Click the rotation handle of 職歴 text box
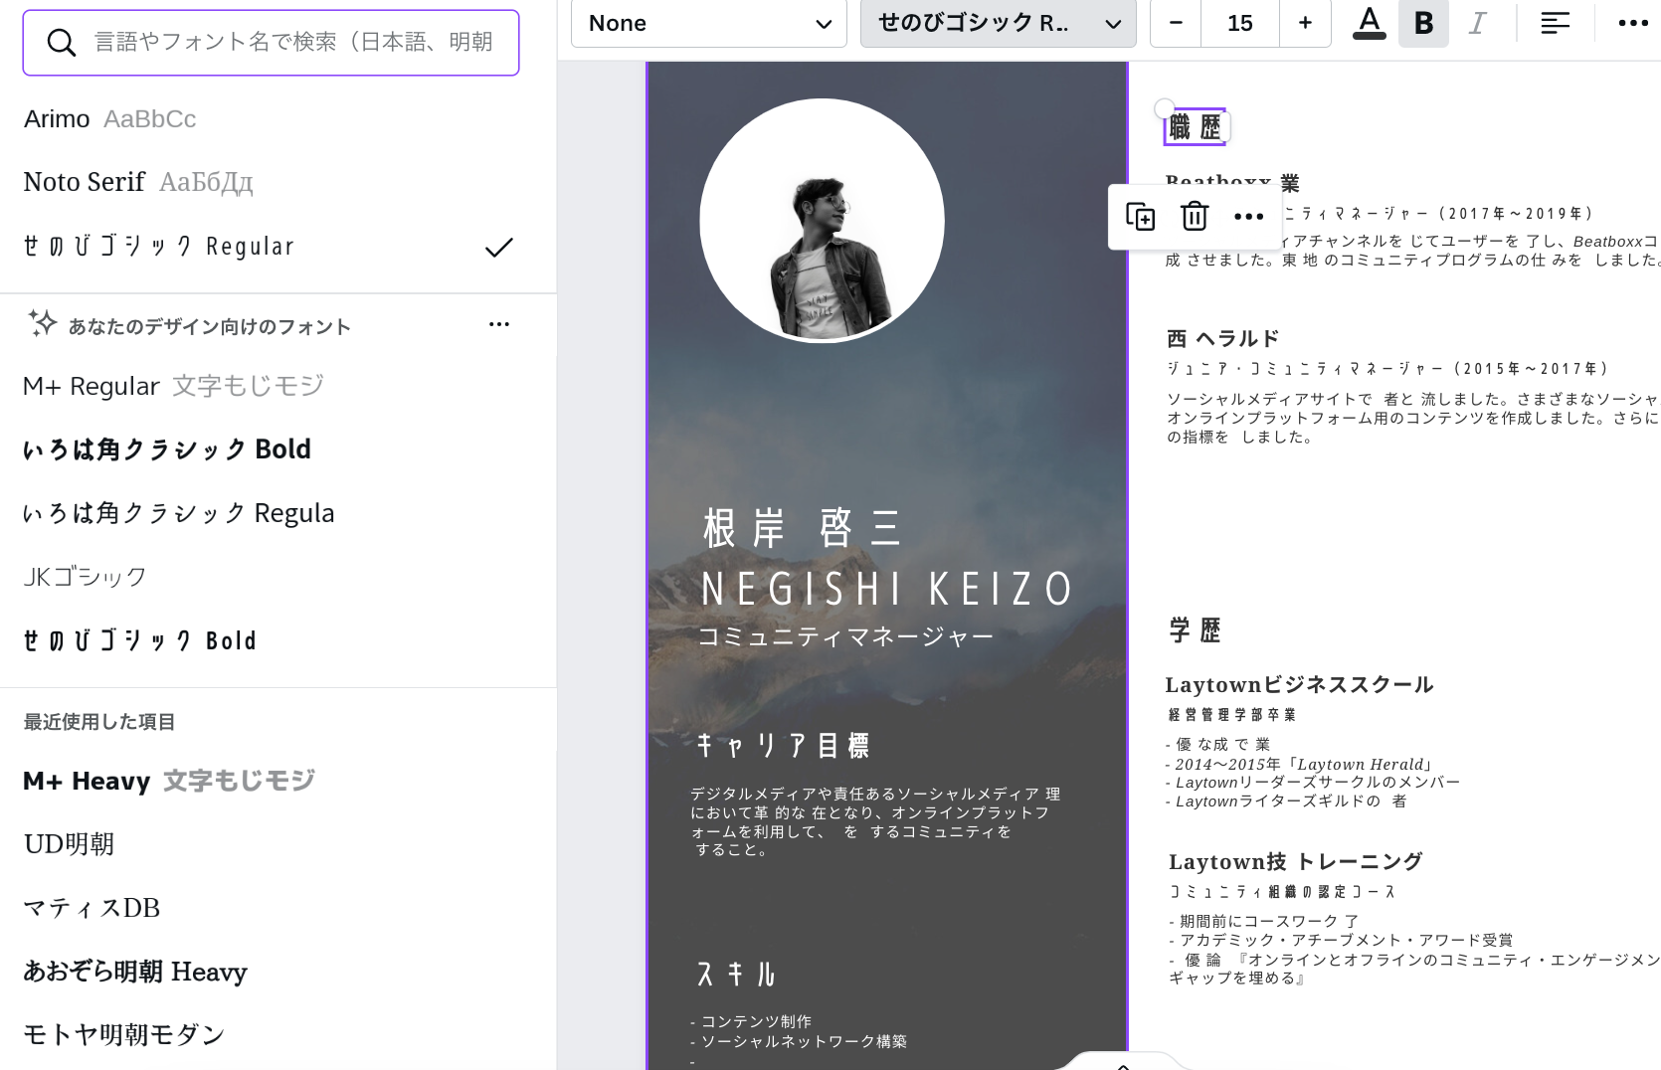This screenshot has width=1661, height=1070. [1164, 108]
